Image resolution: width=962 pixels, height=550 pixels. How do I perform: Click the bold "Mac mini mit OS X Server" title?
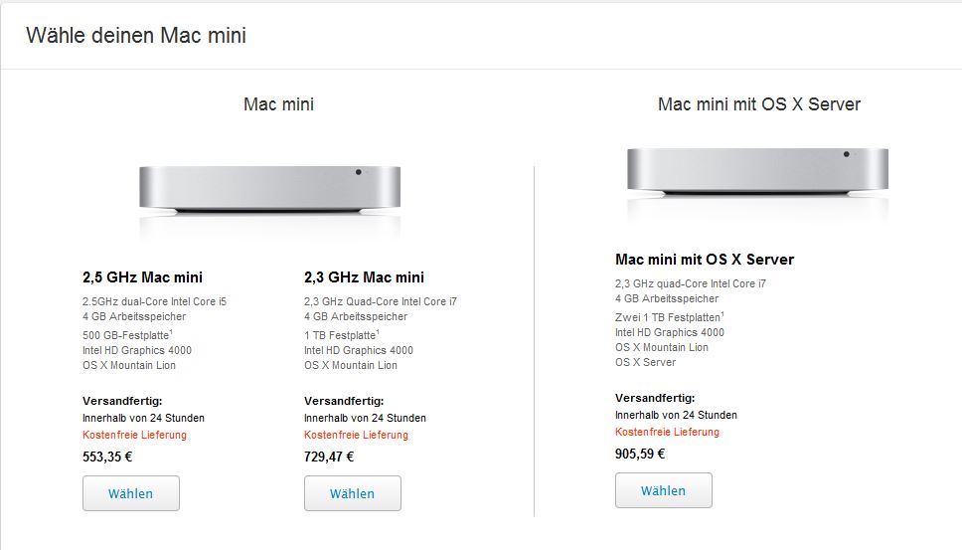(x=705, y=260)
